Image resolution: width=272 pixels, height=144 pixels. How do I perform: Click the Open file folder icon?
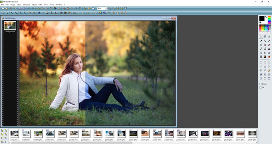[7, 8]
